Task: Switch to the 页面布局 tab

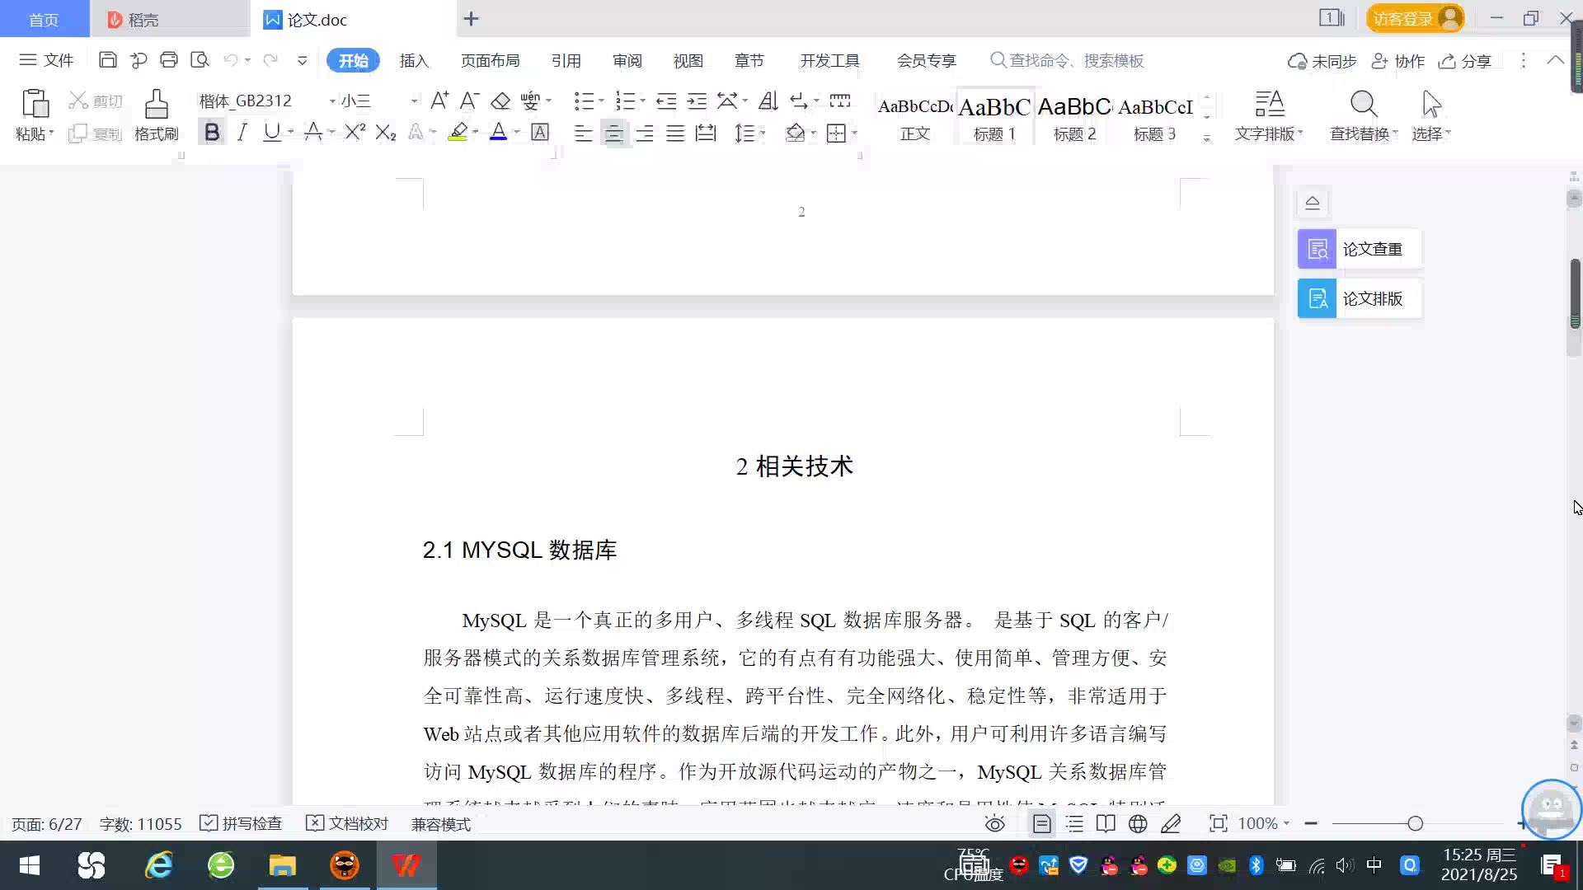Action: [490, 61]
